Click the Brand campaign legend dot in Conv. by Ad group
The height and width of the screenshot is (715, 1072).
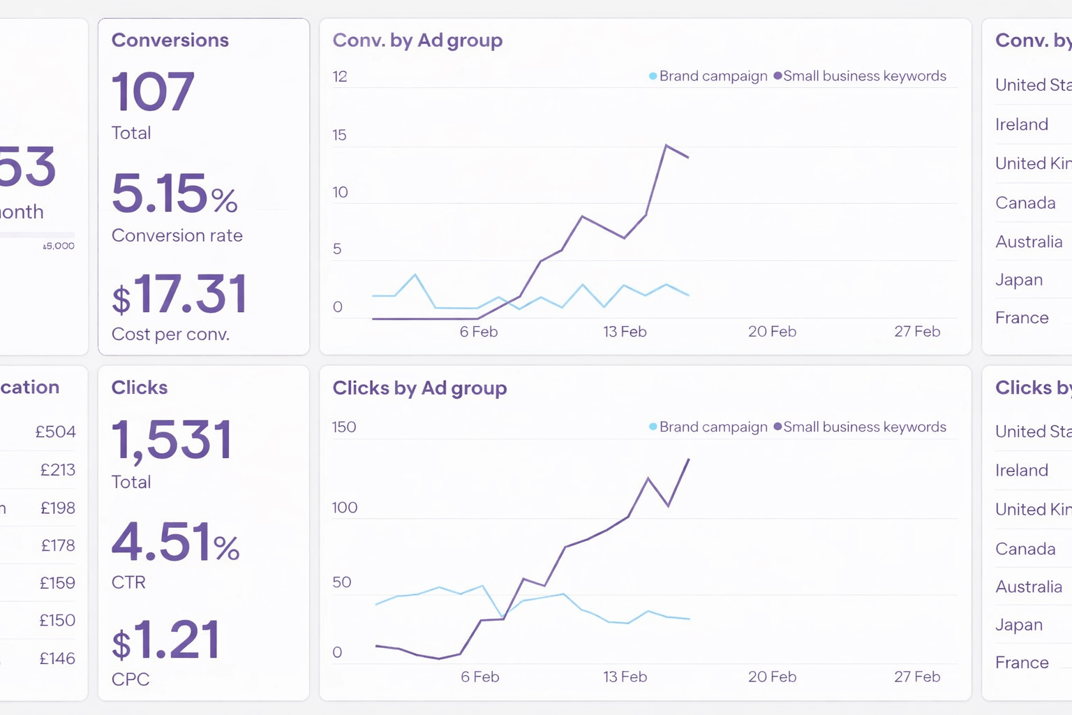(653, 76)
